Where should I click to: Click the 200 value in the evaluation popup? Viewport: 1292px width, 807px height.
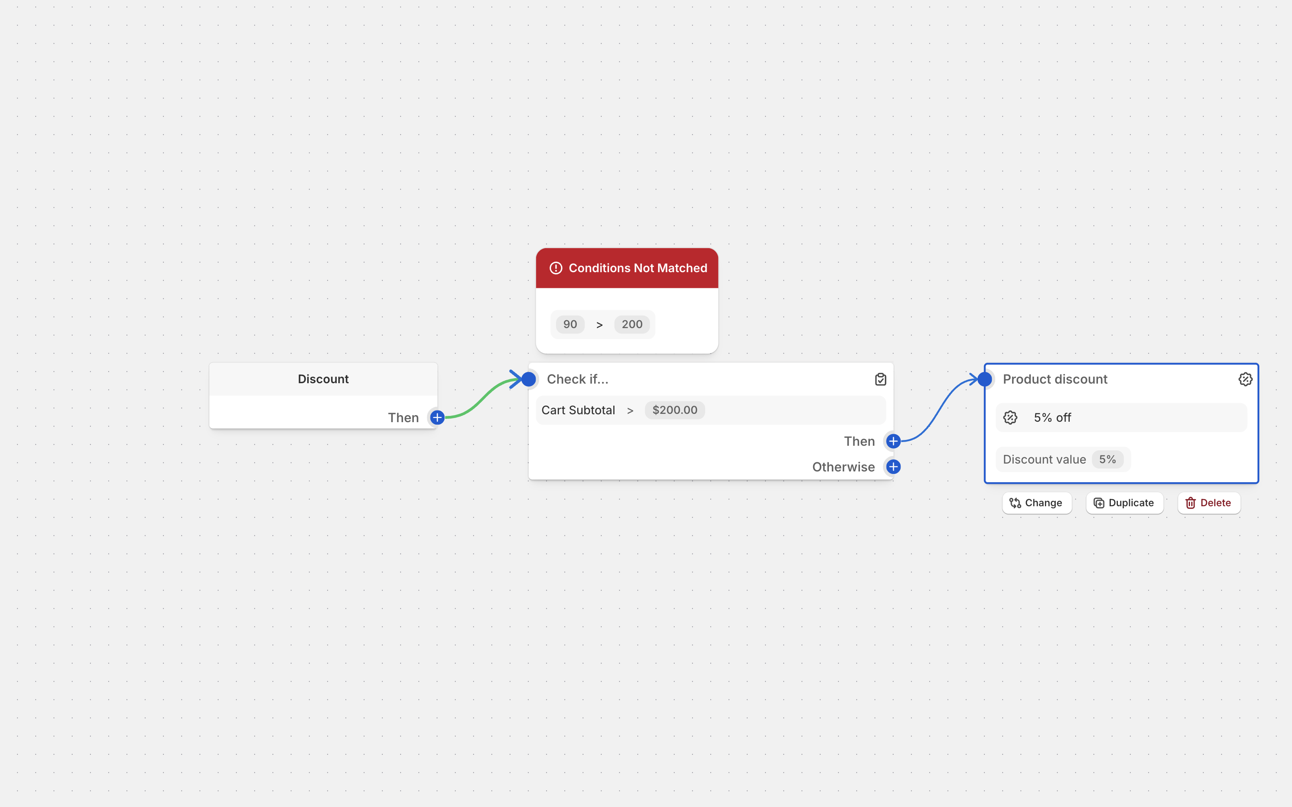[632, 324]
